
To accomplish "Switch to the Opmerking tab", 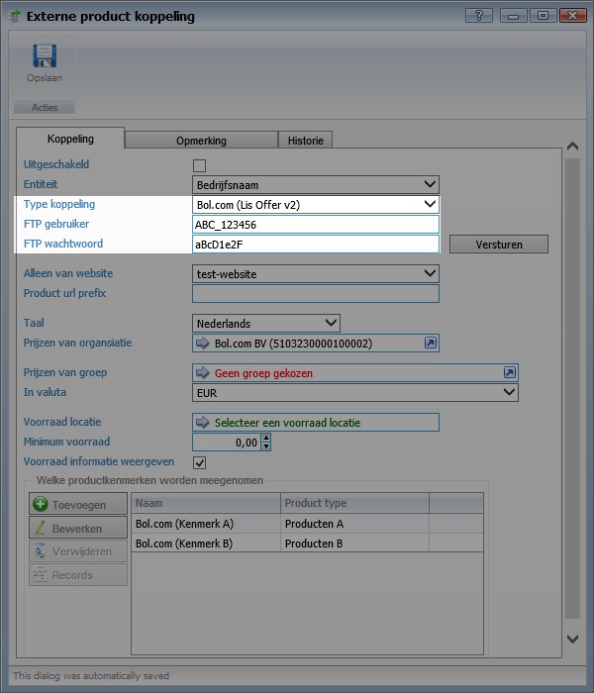I will pos(201,141).
